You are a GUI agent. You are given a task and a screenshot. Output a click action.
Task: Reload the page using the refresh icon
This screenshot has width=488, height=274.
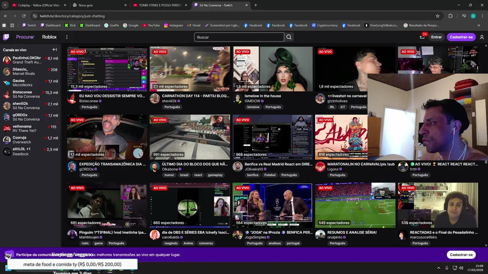coord(24,16)
